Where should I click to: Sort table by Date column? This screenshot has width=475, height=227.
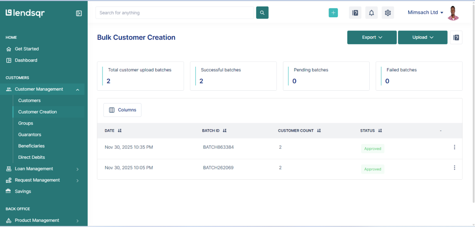pos(120,131)
